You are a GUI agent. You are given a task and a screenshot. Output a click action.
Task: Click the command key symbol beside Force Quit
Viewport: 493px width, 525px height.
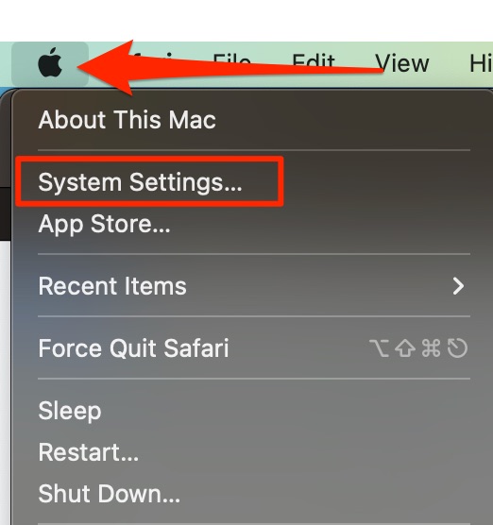pos(431,348)
